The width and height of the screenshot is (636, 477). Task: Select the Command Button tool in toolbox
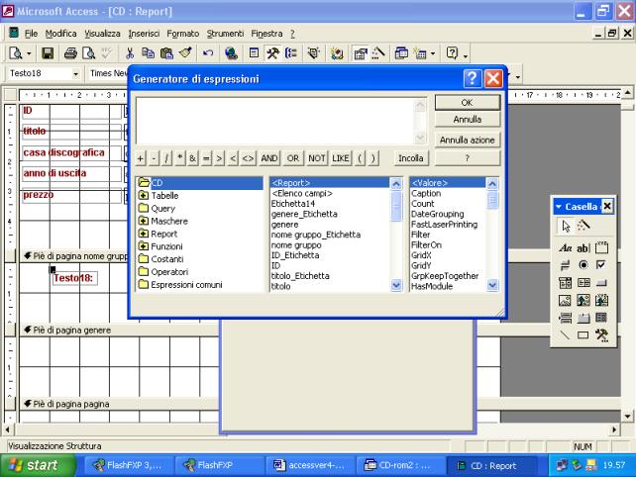point(601,282)
